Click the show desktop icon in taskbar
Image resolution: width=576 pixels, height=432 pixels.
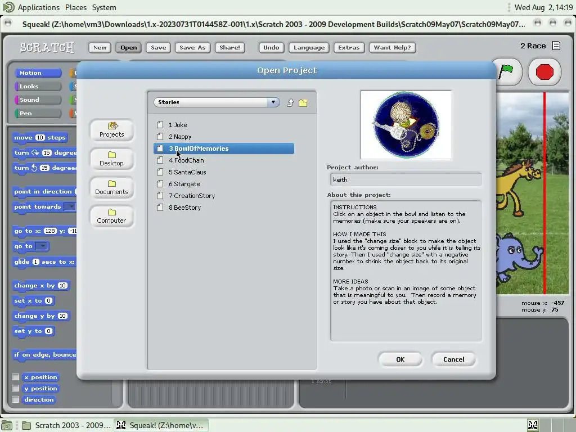7,425
